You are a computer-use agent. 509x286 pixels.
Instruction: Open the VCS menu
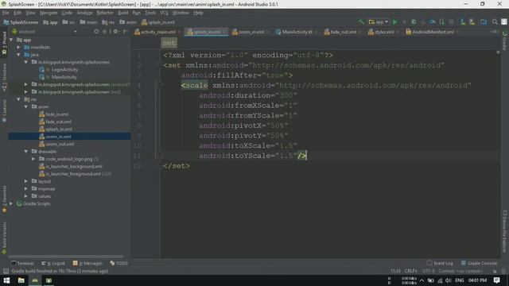pyautogui.click(x=165, y=13)
